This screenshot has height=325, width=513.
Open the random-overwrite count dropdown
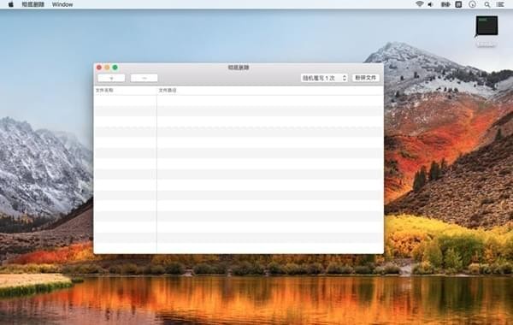click(324, 78)
